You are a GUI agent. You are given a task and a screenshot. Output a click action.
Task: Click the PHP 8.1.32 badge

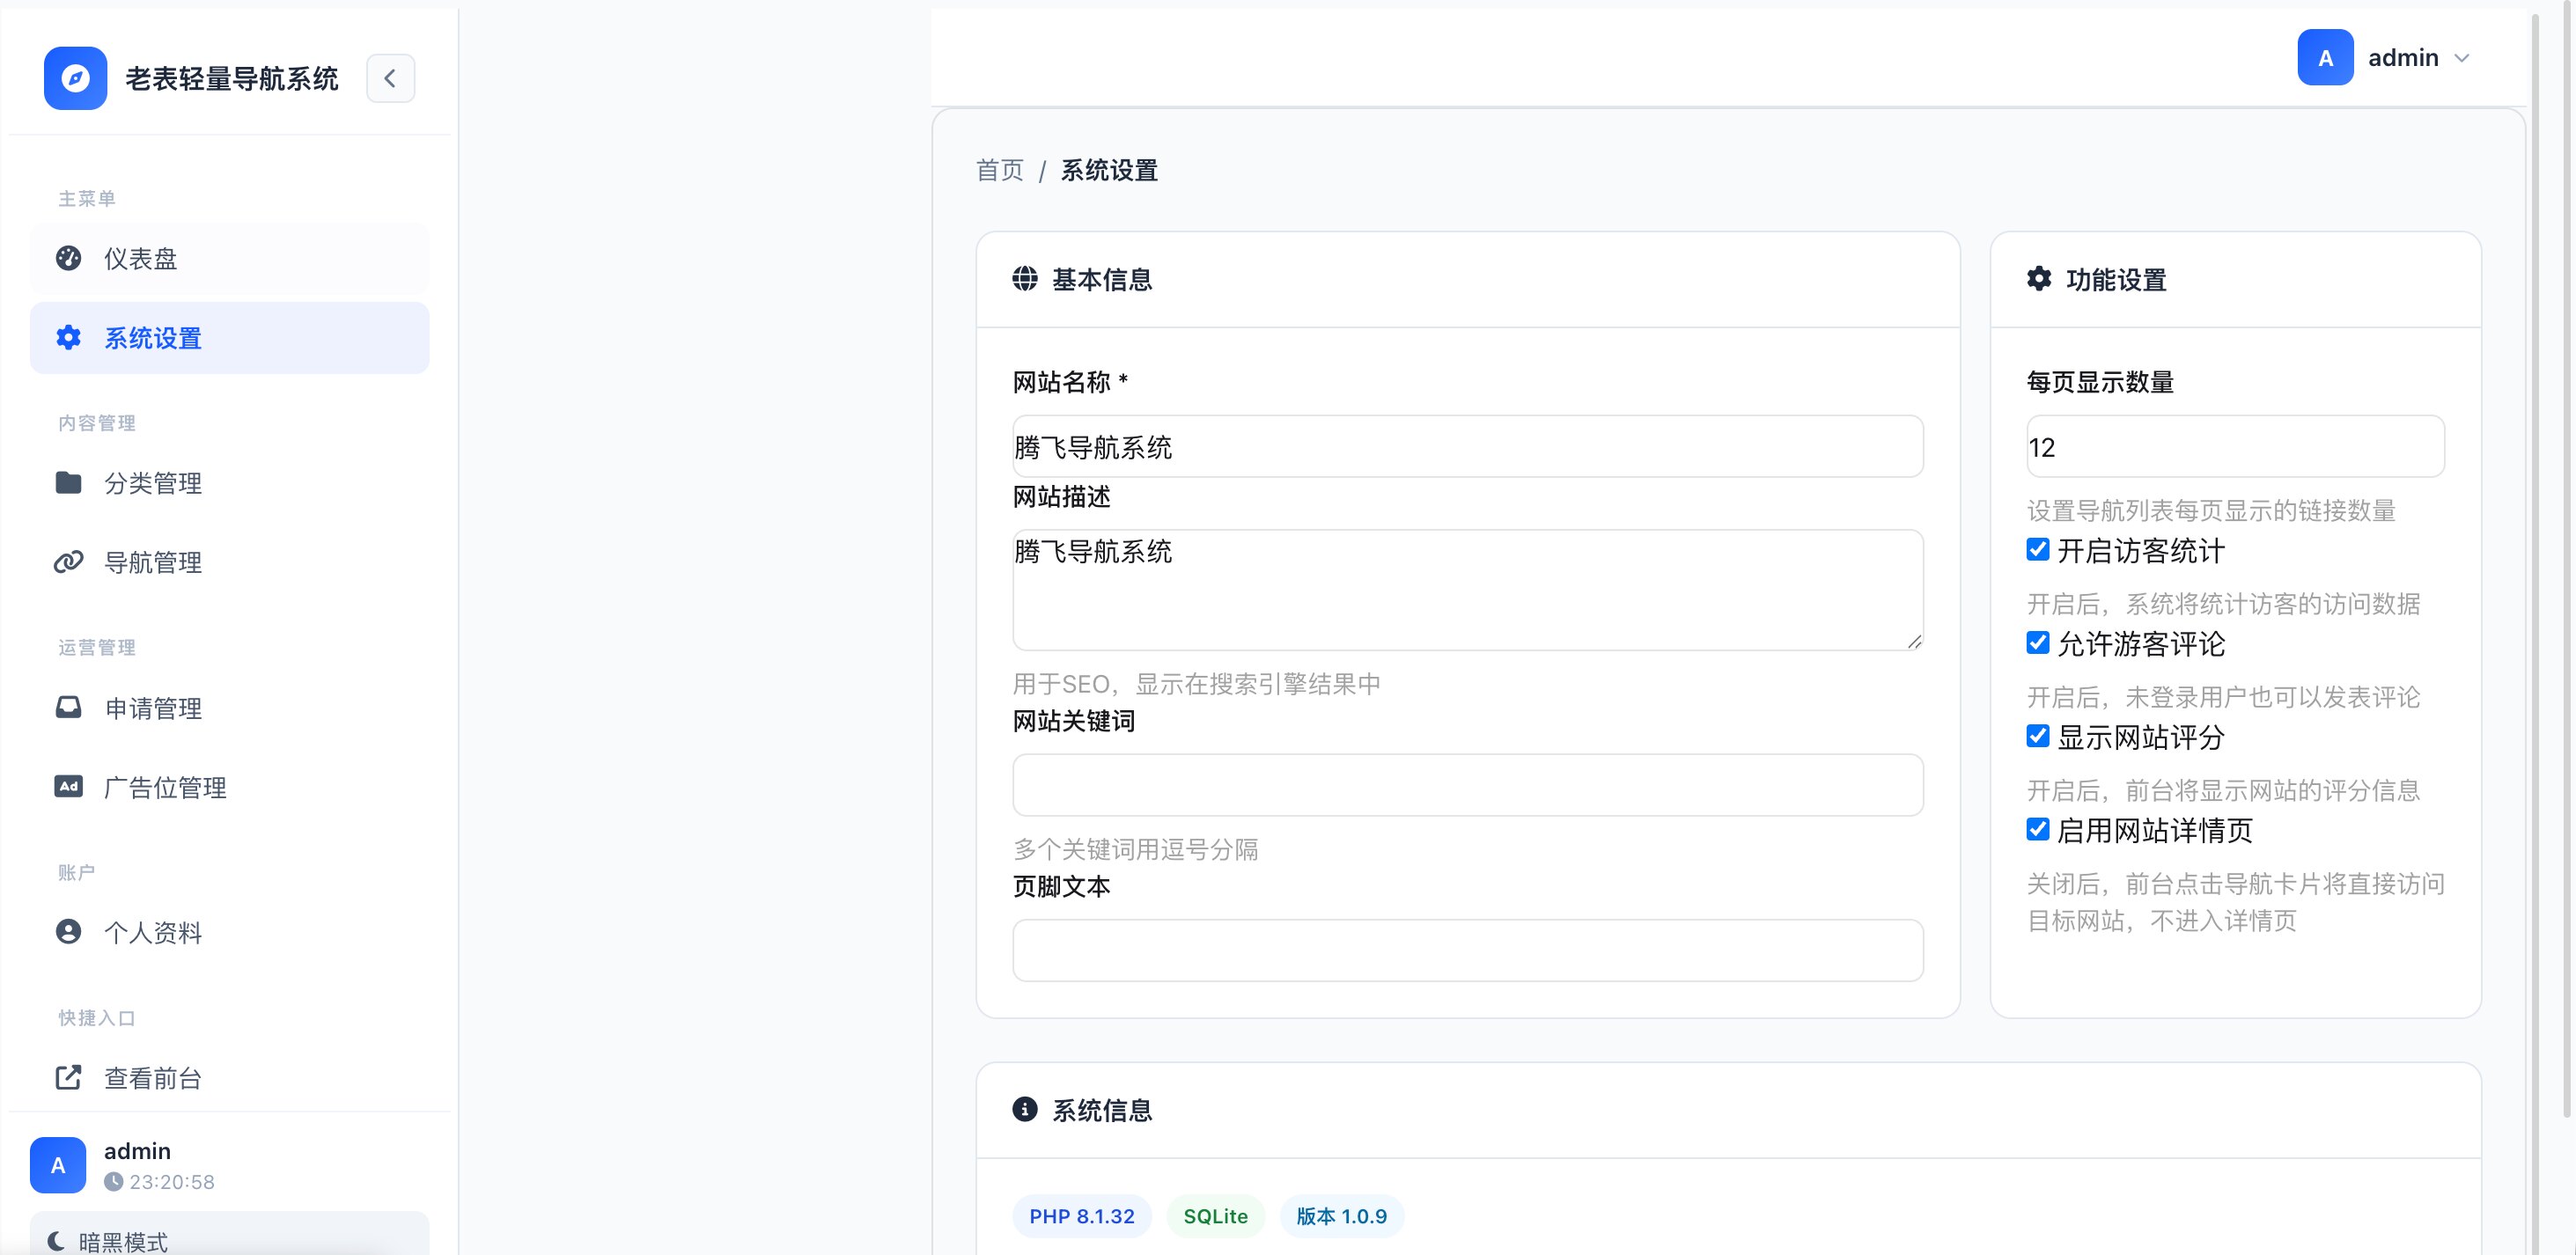pyautogui.click(x=1081, y=1216)
